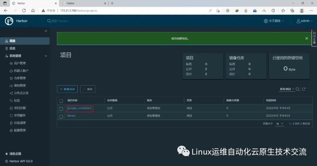The width and height of the screenshot is (317, 166).
Task: Click the browser back arrow
Action: pyautogui.click(x=6, y=11)
